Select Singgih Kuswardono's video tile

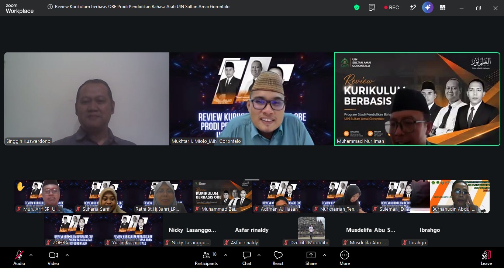pos(87,99)
